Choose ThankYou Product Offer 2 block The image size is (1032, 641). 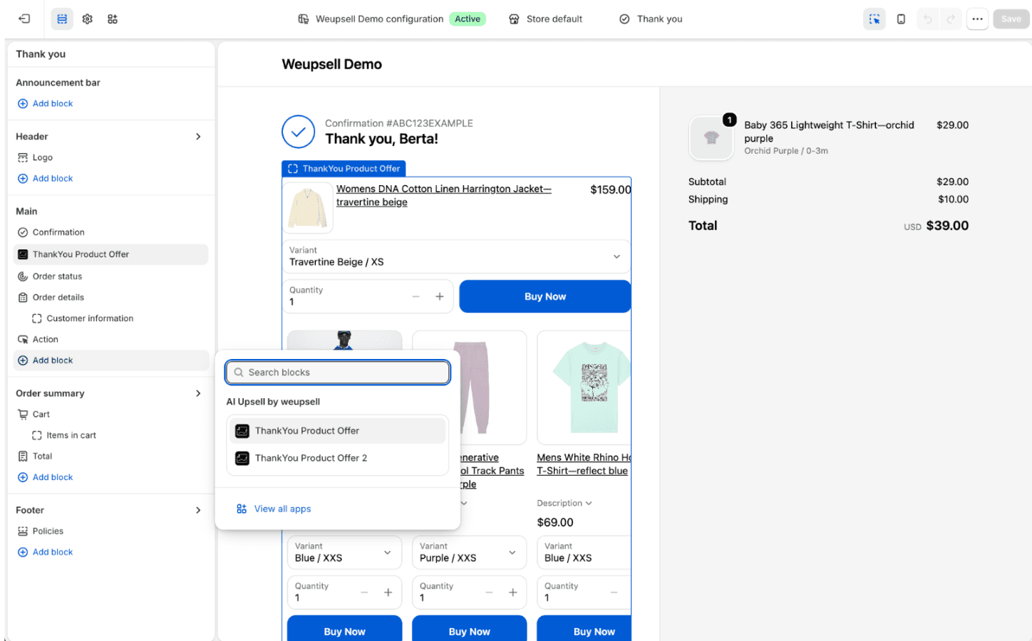pyautogui.click(x=338, y=458)
